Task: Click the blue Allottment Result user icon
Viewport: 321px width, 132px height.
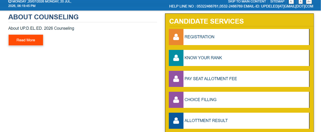Action: tap(176, 120)
